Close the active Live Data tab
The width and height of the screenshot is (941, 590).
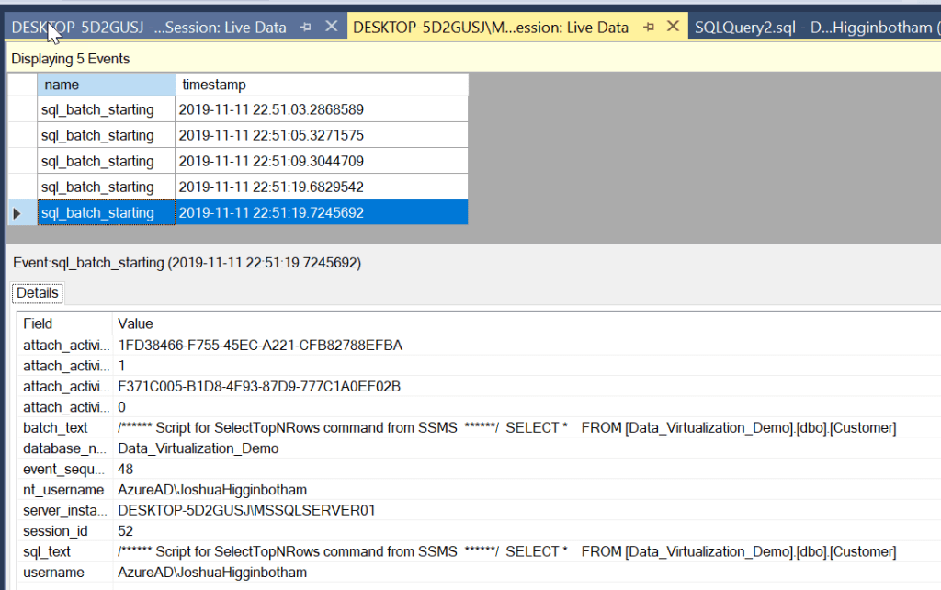pos(674,28)
